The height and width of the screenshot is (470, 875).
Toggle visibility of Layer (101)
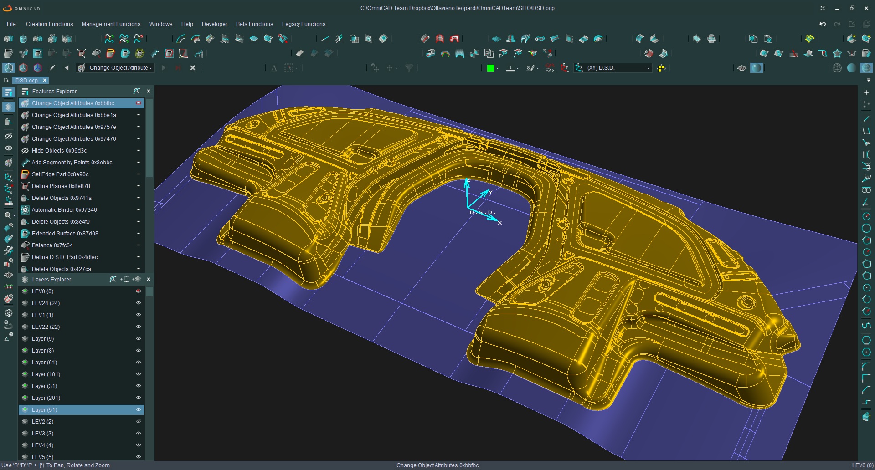click(138, 374)
